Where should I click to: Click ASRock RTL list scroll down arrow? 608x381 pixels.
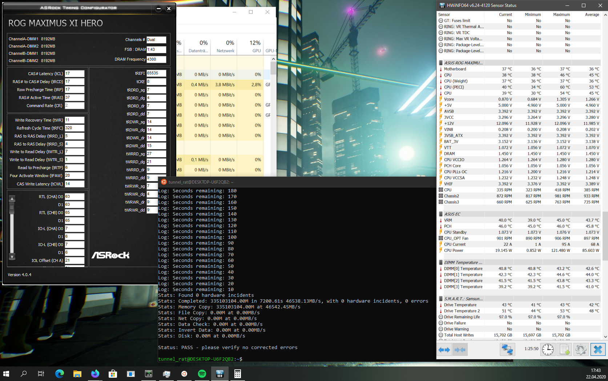(12, 257)
